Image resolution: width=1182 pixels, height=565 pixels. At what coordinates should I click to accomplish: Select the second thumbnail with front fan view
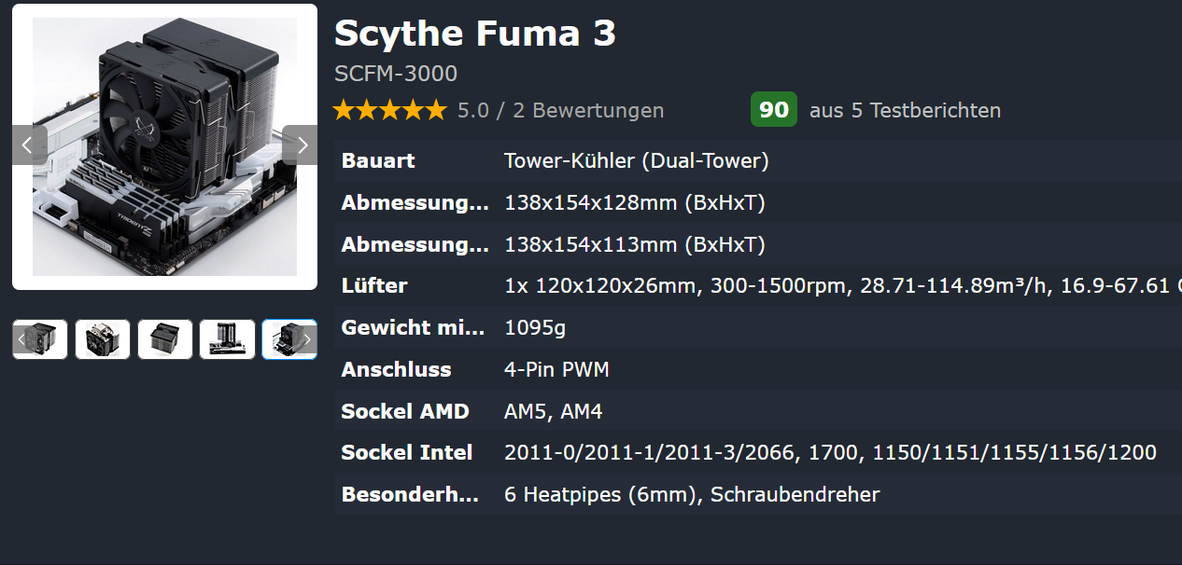click(x=103, y=339)
